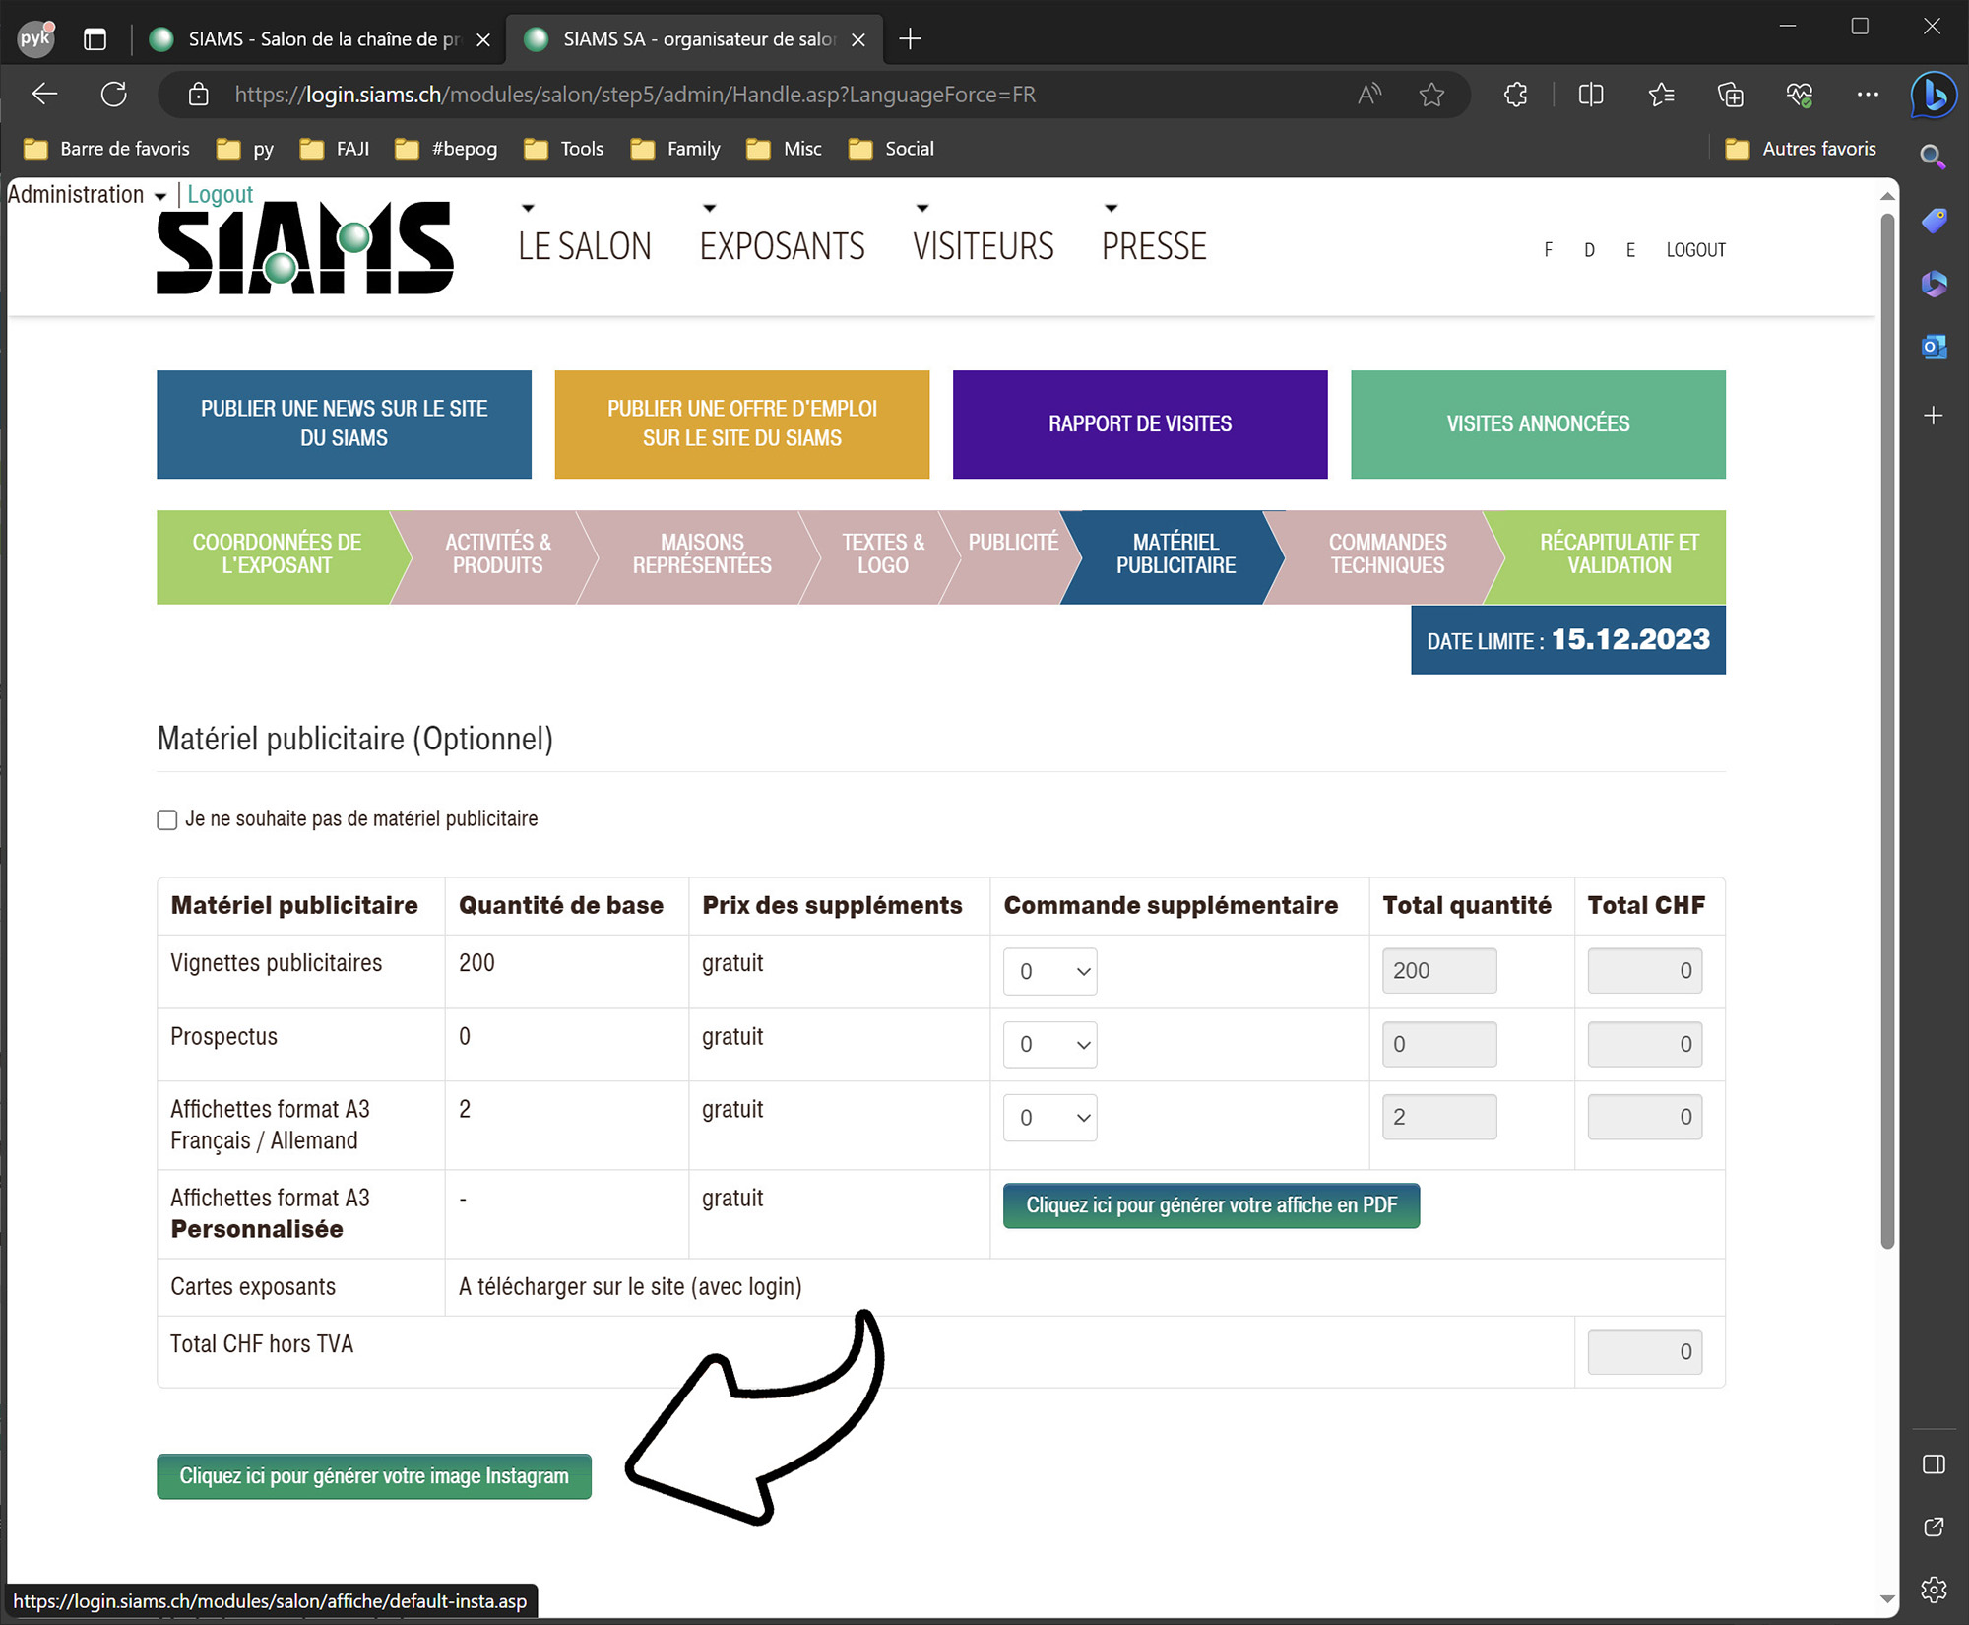Image resolution: width=1969 pixels, height=1625 pixels.
Task: Click the uppercase LOGOUT link in header
Action: [x=1695, y=250]
